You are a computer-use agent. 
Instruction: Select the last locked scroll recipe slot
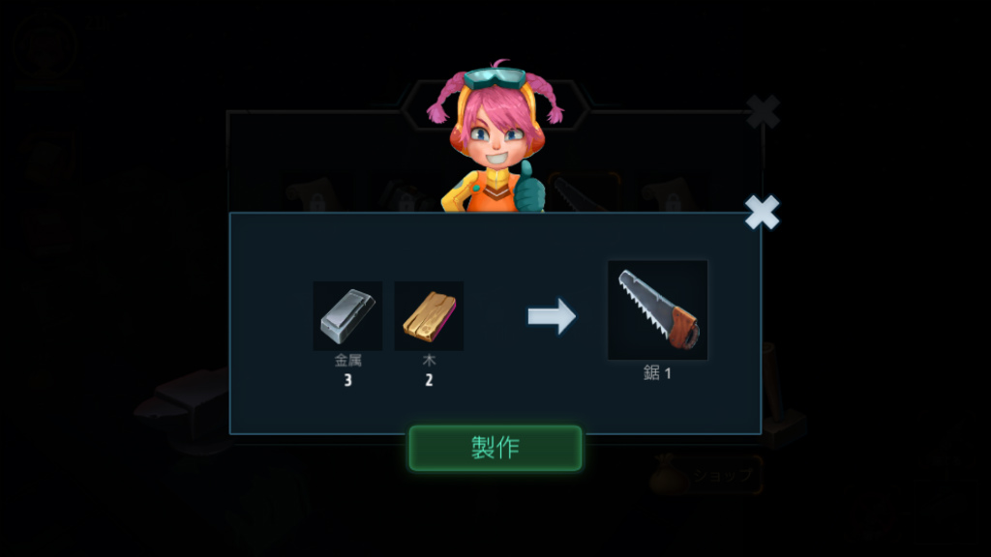(672, 193)
